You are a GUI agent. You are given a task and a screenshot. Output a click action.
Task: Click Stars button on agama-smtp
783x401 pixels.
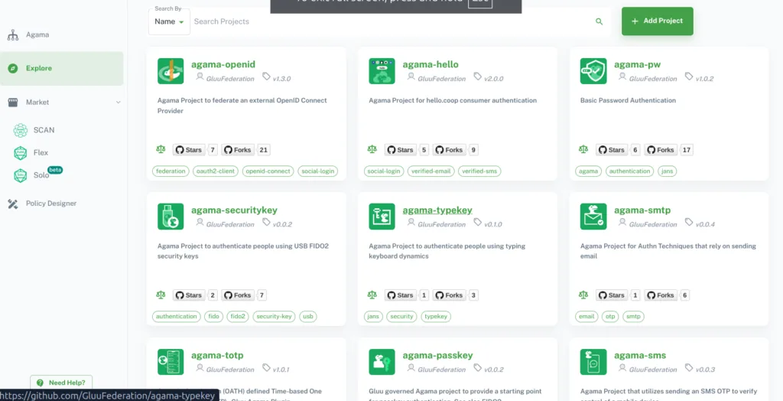612,295
